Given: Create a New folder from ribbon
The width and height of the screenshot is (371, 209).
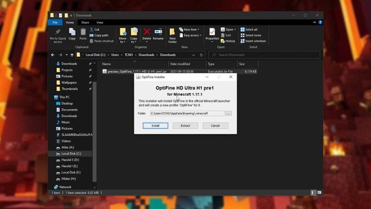Looking at the screenshot, I should click(173, 35).
